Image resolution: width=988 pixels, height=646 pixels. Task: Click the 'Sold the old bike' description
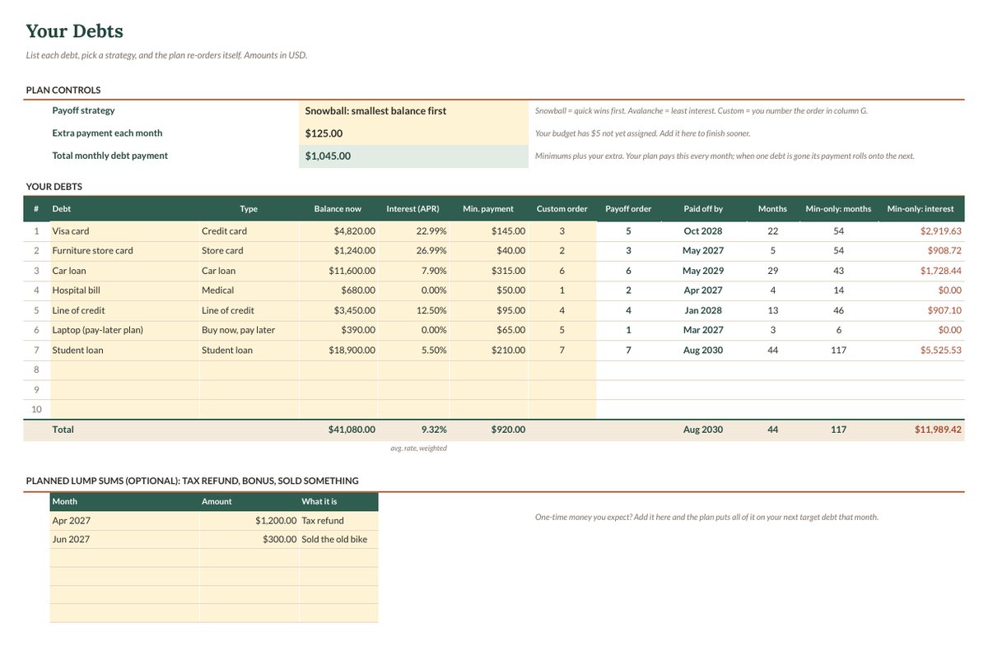pyautogui.click(x=338, y=540)
